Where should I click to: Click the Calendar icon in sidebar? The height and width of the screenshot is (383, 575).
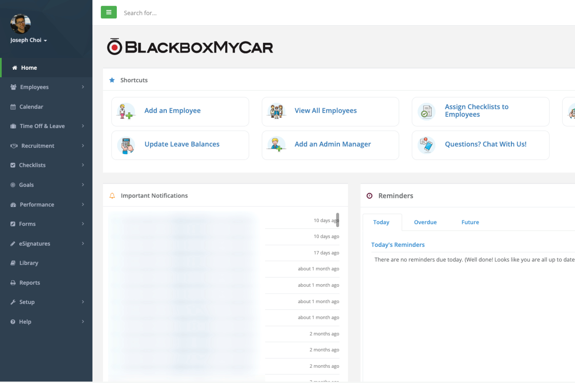[x=13, y=107]
